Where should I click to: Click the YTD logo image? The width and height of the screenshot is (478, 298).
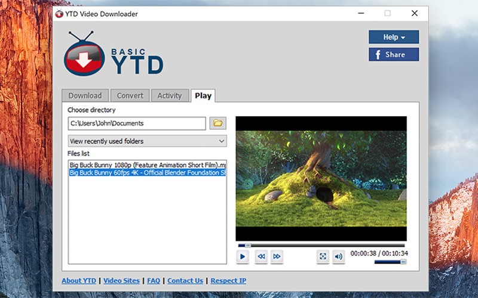pyautogui.click(x=114, y=54)
